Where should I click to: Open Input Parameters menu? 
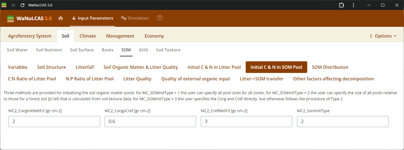(x=92, y=18)
